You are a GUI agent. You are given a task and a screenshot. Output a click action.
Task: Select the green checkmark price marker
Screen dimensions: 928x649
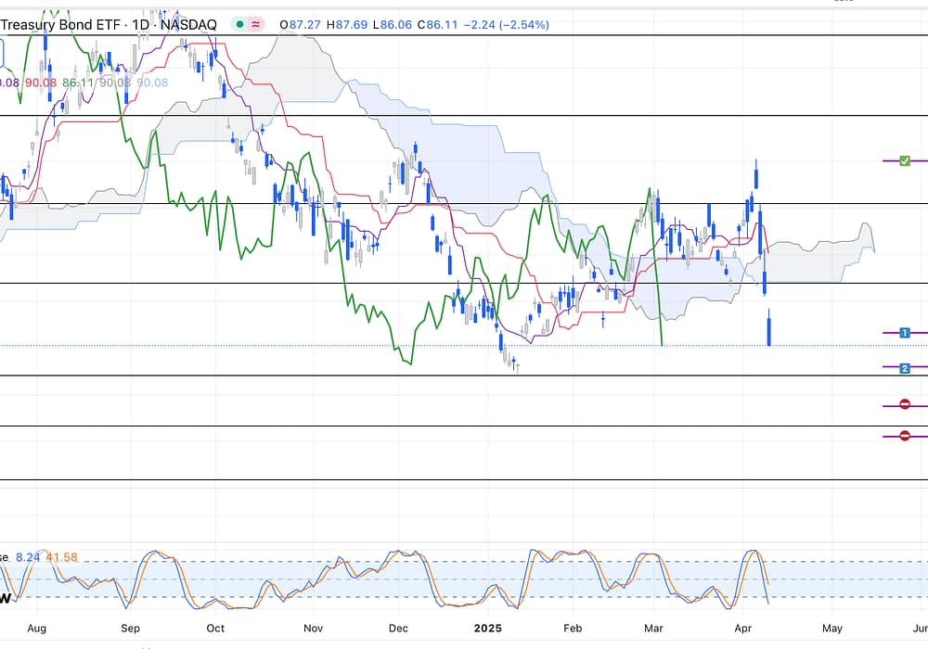[905, 161]
